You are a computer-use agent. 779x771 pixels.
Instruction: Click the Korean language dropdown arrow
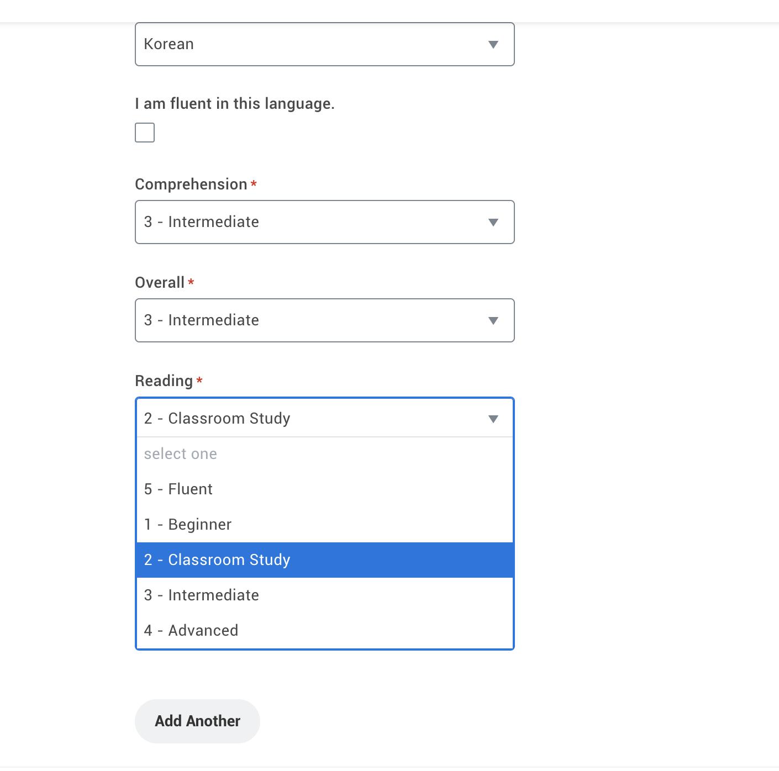(493, 44)
